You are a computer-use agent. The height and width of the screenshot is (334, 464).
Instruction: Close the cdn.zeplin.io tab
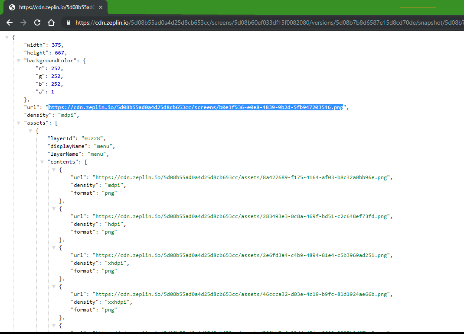tap(101, 7)
